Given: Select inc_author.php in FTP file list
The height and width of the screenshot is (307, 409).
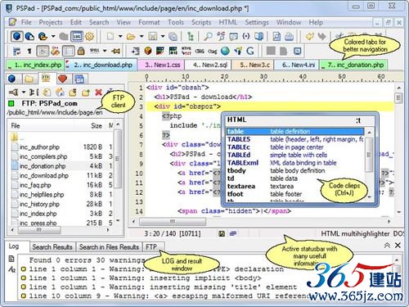Looking at the screenshot, I should (x=39, y=147).
